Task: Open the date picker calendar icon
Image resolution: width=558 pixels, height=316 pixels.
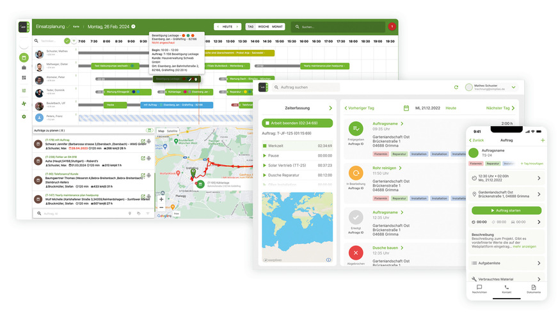Action: tap(406, 108)
